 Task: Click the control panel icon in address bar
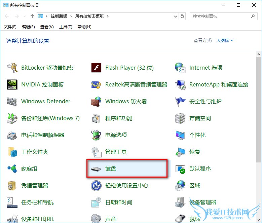pyautogui.click(x=40, y=16)
